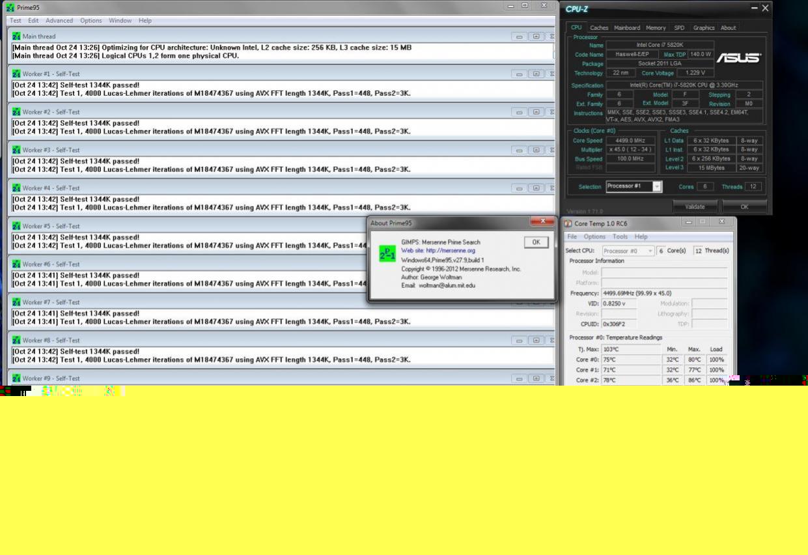Open the File menu in Core Temp

[x=572, y=236]
